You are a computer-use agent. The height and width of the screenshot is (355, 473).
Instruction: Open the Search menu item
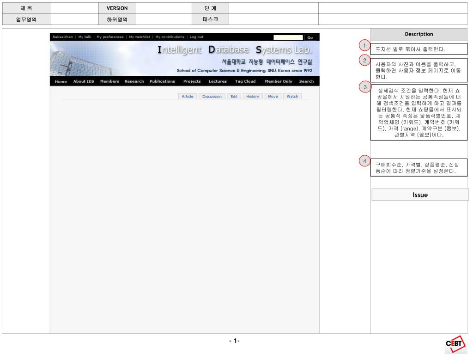click(307, 81)
